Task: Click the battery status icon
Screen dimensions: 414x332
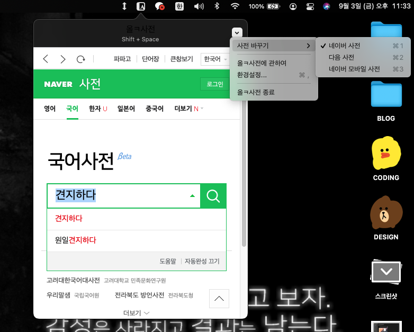Action: 273,6
